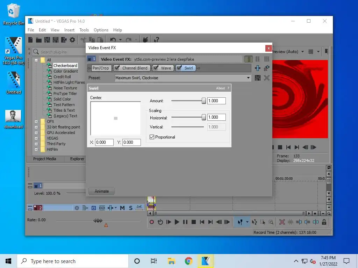Uncheck the Proportional checkbox

coord(152,137)
